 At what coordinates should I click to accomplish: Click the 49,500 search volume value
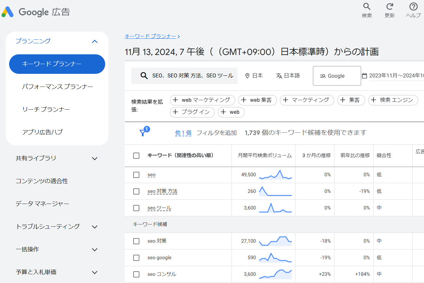(x=248, y=175)
